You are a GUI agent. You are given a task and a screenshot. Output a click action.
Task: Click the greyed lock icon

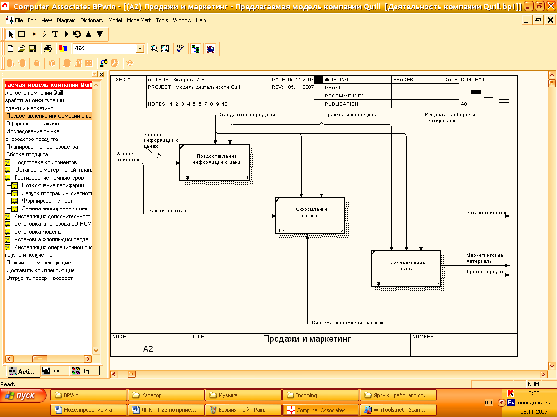click(37, 63)
